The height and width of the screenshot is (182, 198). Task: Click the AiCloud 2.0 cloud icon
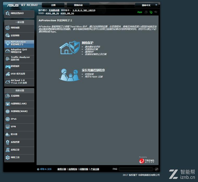pyautogui.click(x=8, y=82)
